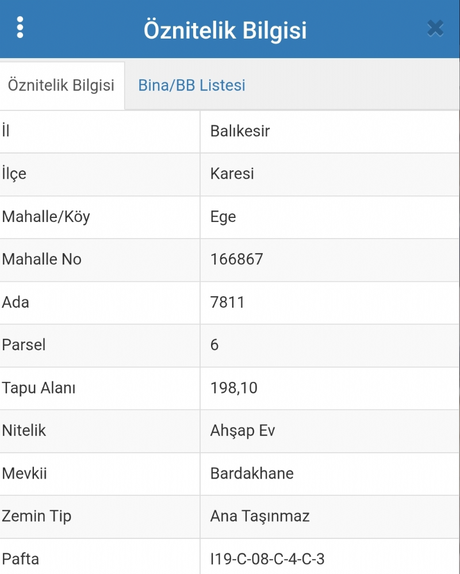Select the Bardakhane mevkii value
Image resolution: width=460 pixels, height=574 pixels.
pyautogui.click(x=252, y=474)
